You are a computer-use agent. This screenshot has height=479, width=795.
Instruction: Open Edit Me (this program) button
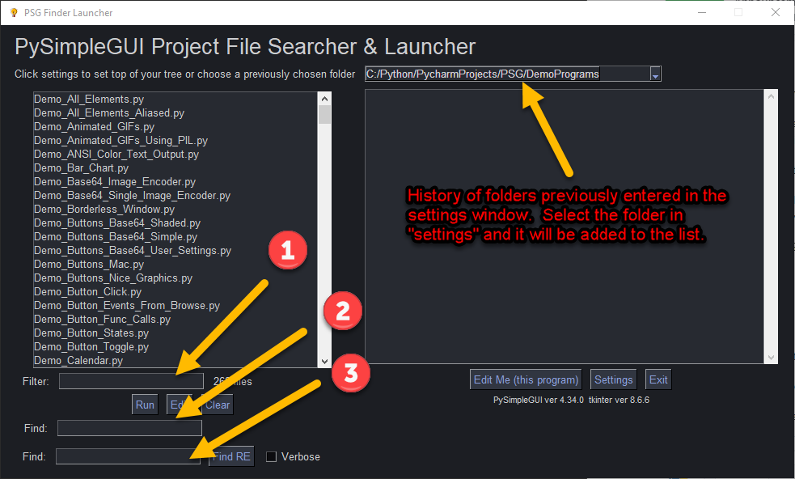[x=526, y=379]
